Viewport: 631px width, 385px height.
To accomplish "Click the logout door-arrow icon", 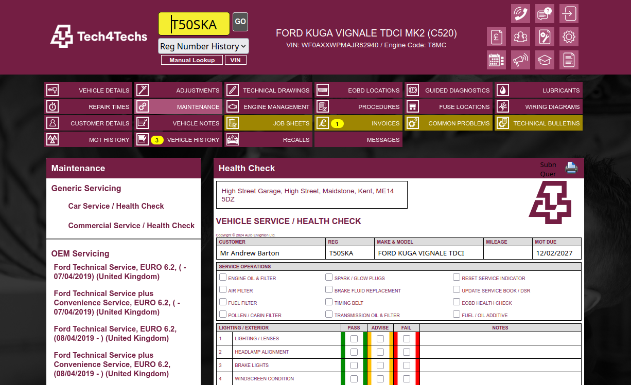I will tap(569, 13).
